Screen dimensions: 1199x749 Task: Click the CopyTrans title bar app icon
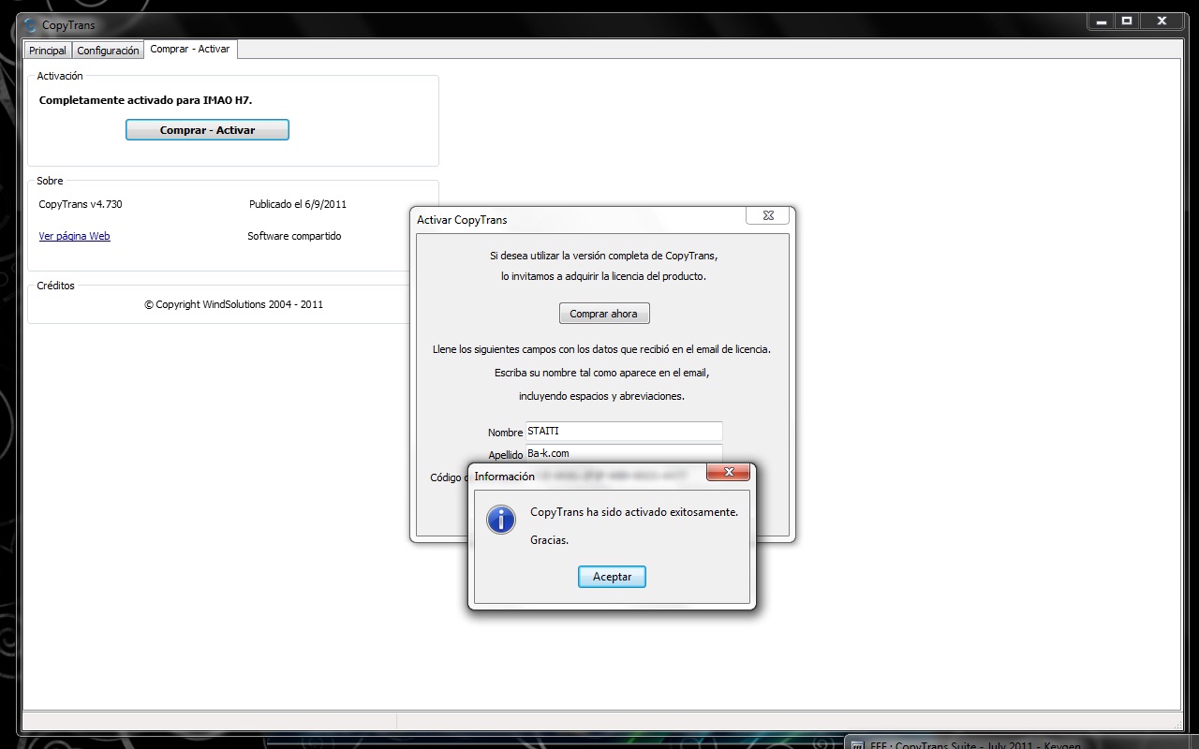pos(31,25)
